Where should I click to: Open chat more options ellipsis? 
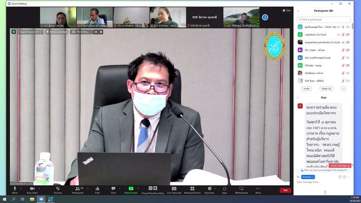tap(349, 177)
